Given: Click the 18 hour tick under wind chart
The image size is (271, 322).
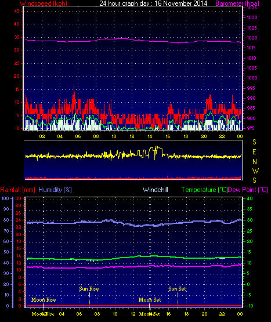Looking at the screenshot, I should 186,136.
